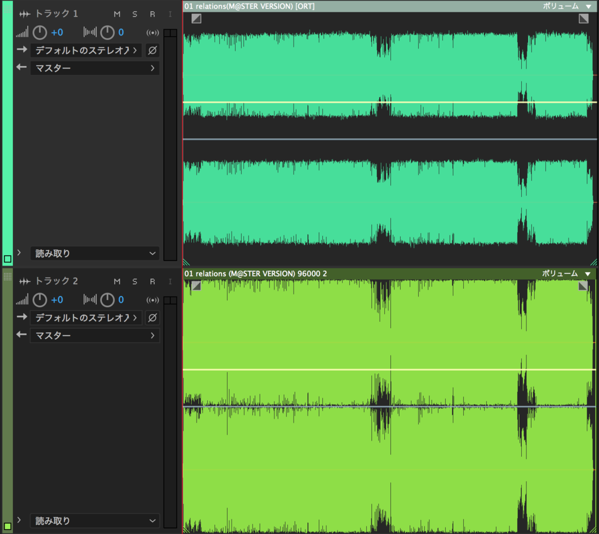599x534 pixels.
Task: Click yellow volume envelope line on Track 2 clip
Action: (x=390, y=370)
